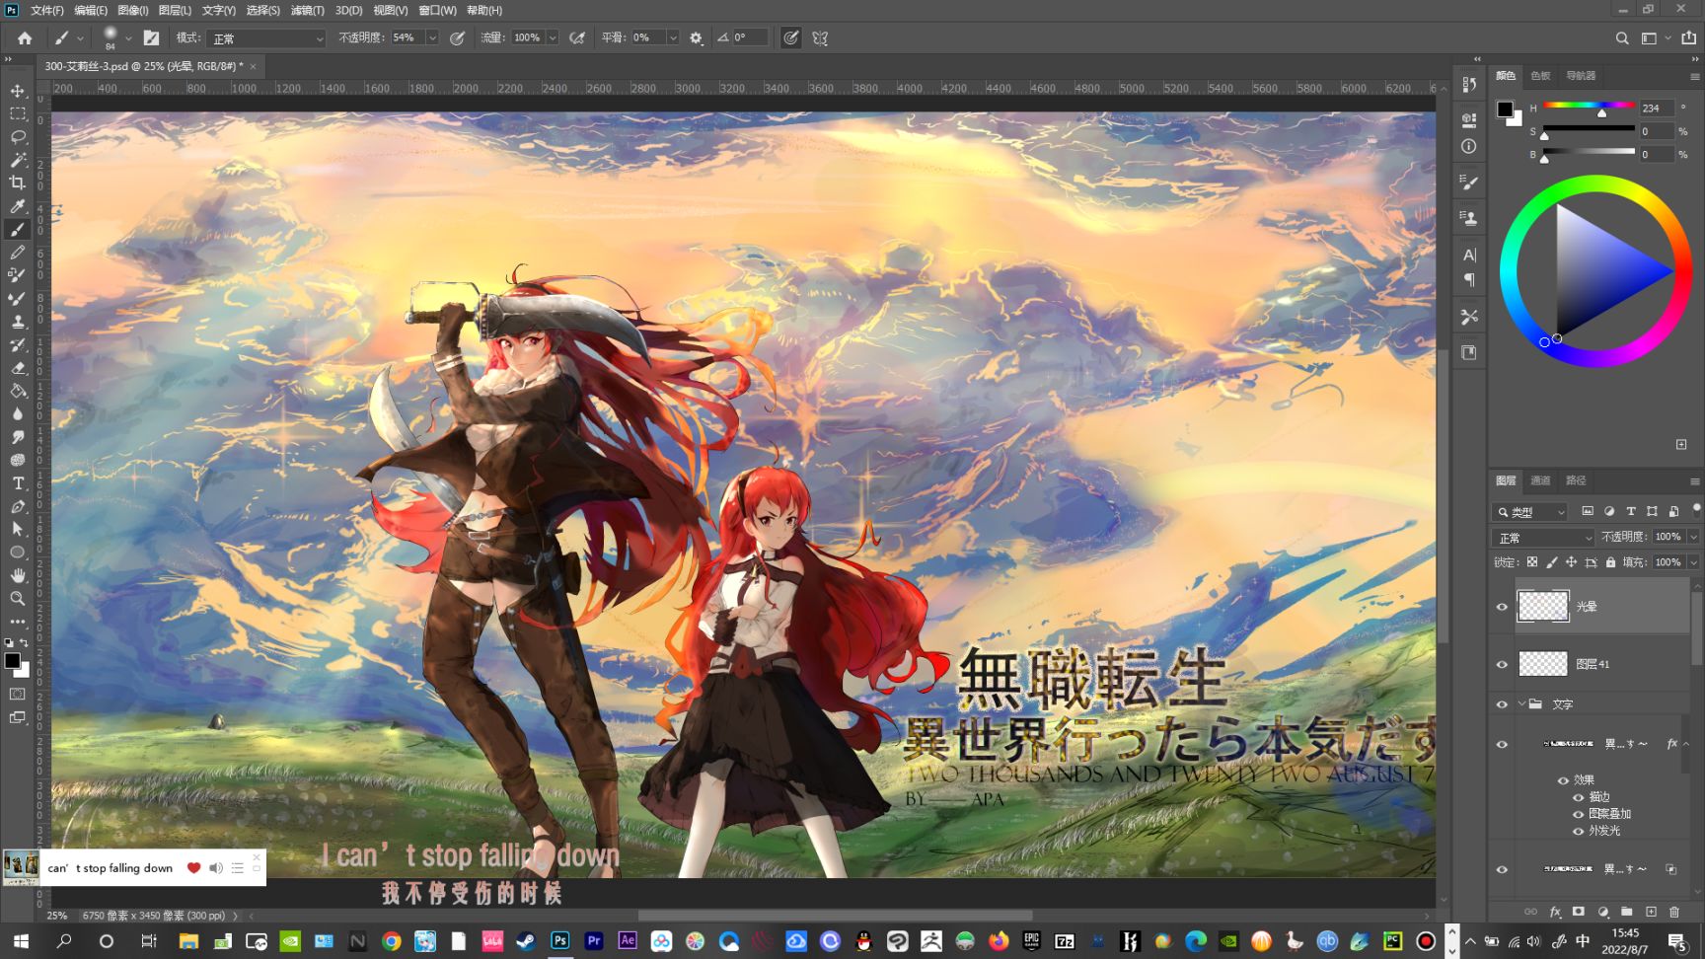Select the Crop tool

click(x=18, y=183)
